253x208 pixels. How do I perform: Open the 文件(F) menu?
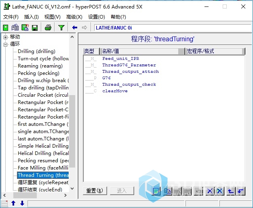point(11,17)
